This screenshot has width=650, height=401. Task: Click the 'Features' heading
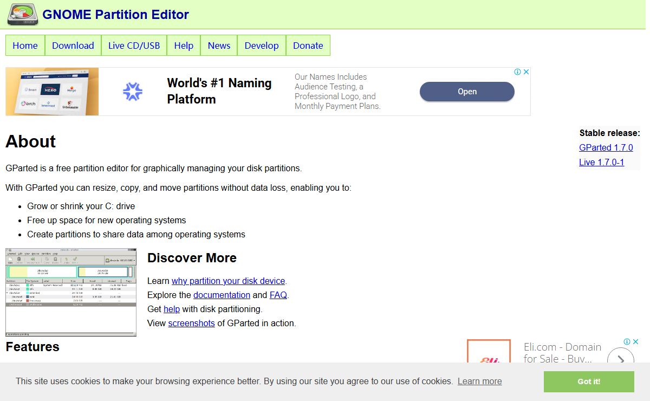pyautogui.click(x=32, y=347)
